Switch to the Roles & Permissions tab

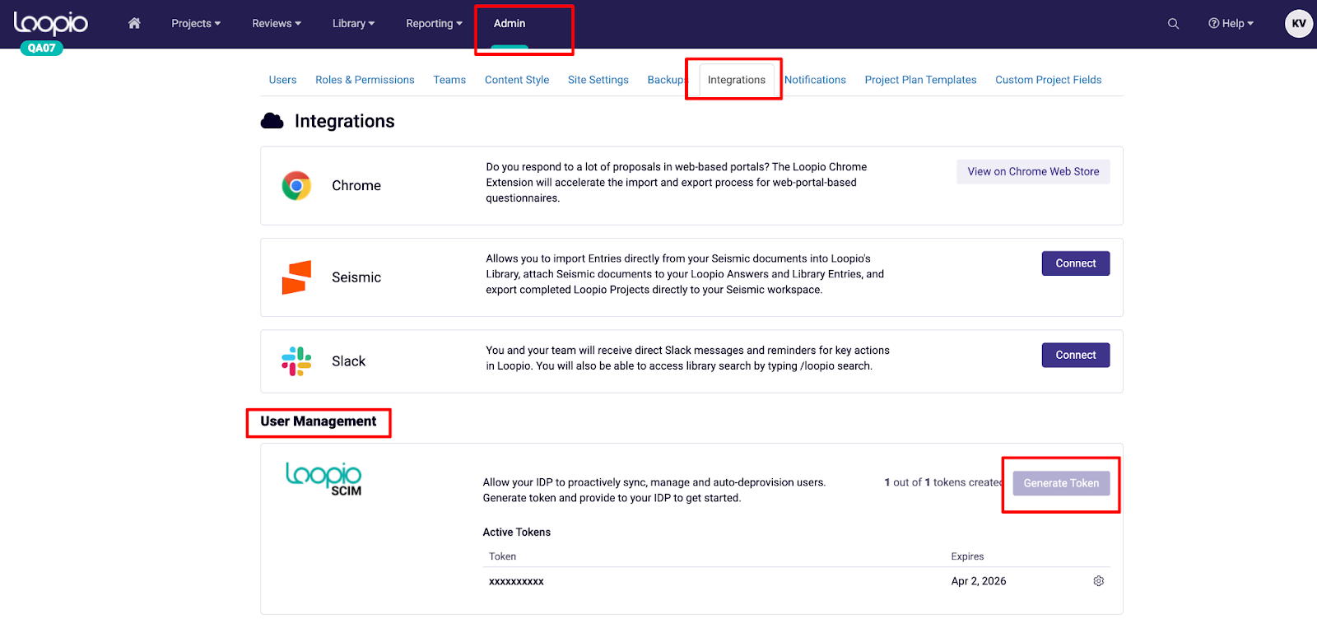point(365,80)
